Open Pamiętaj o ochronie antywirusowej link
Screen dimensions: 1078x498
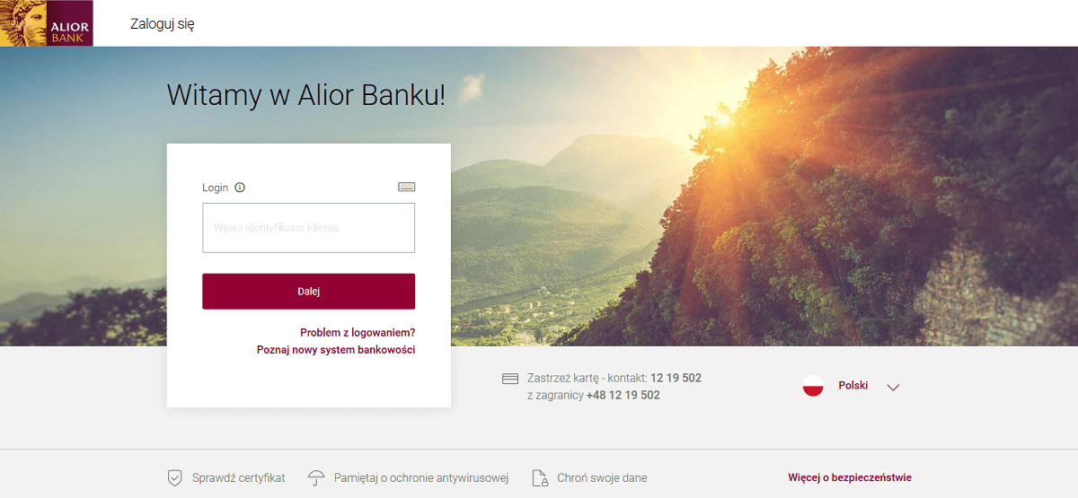click(x=421, y=478)
